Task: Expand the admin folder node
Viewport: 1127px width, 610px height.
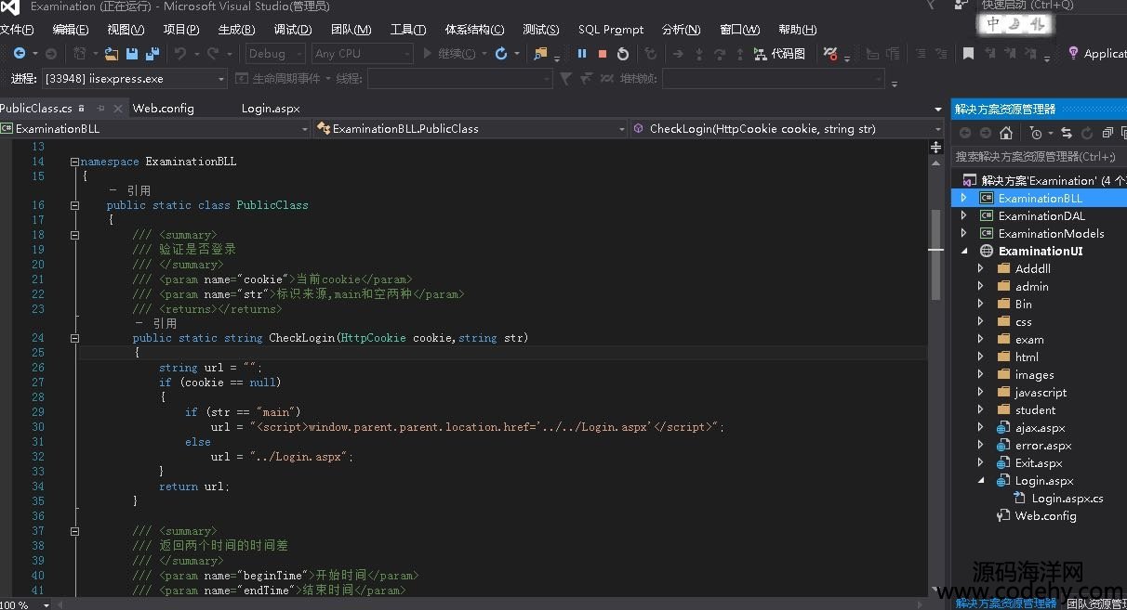Action: 980,286
